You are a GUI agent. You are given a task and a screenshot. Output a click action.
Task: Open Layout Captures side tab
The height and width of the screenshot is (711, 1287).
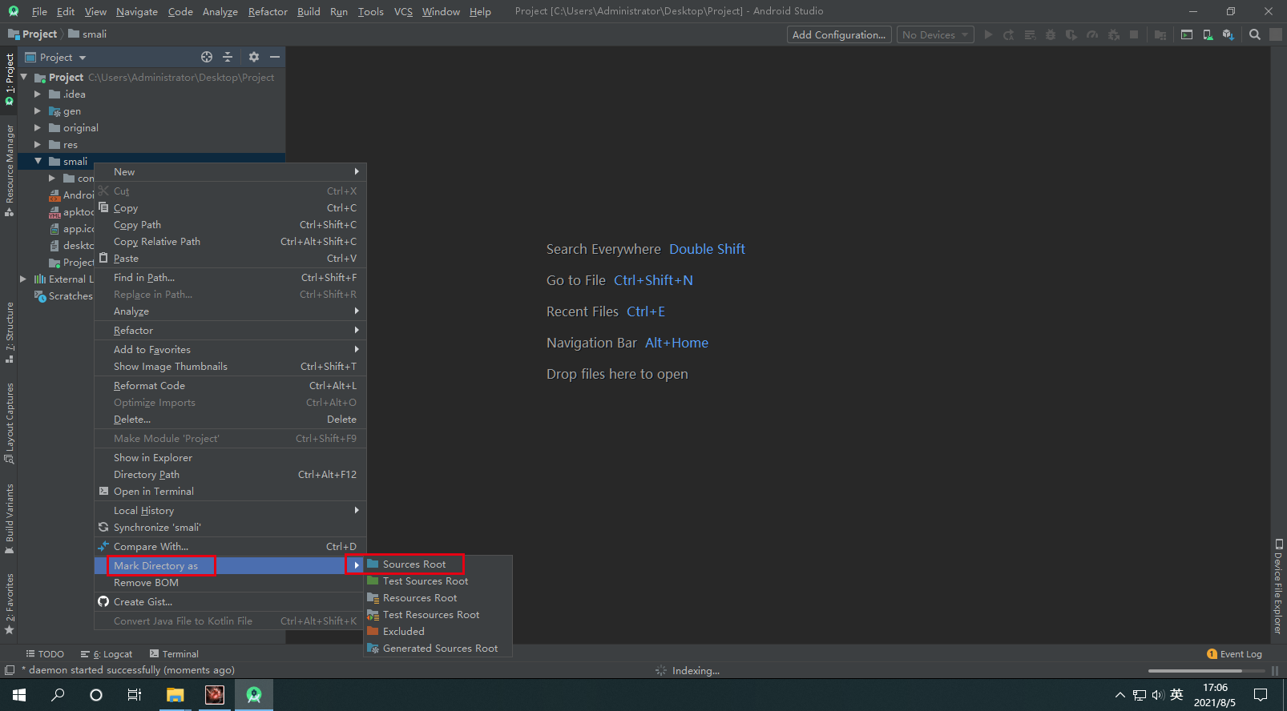click(x=10, y=423)
